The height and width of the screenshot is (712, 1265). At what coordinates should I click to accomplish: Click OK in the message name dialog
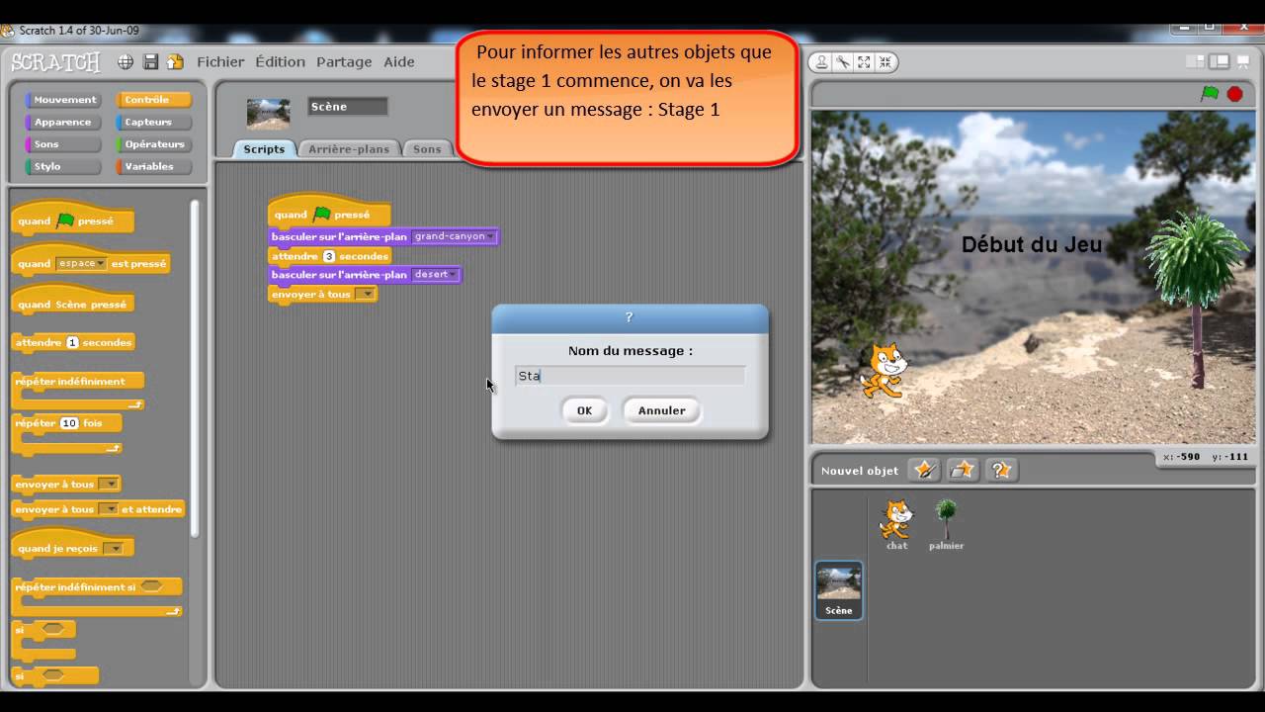click(584, 410)
